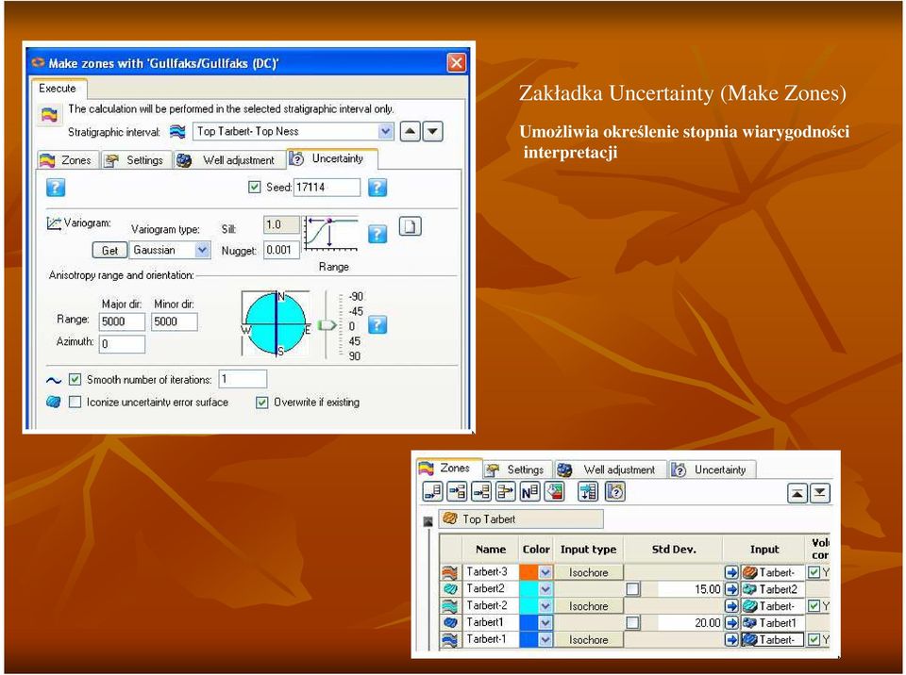Click the question-mark icon in Zones toolbar

614,492
